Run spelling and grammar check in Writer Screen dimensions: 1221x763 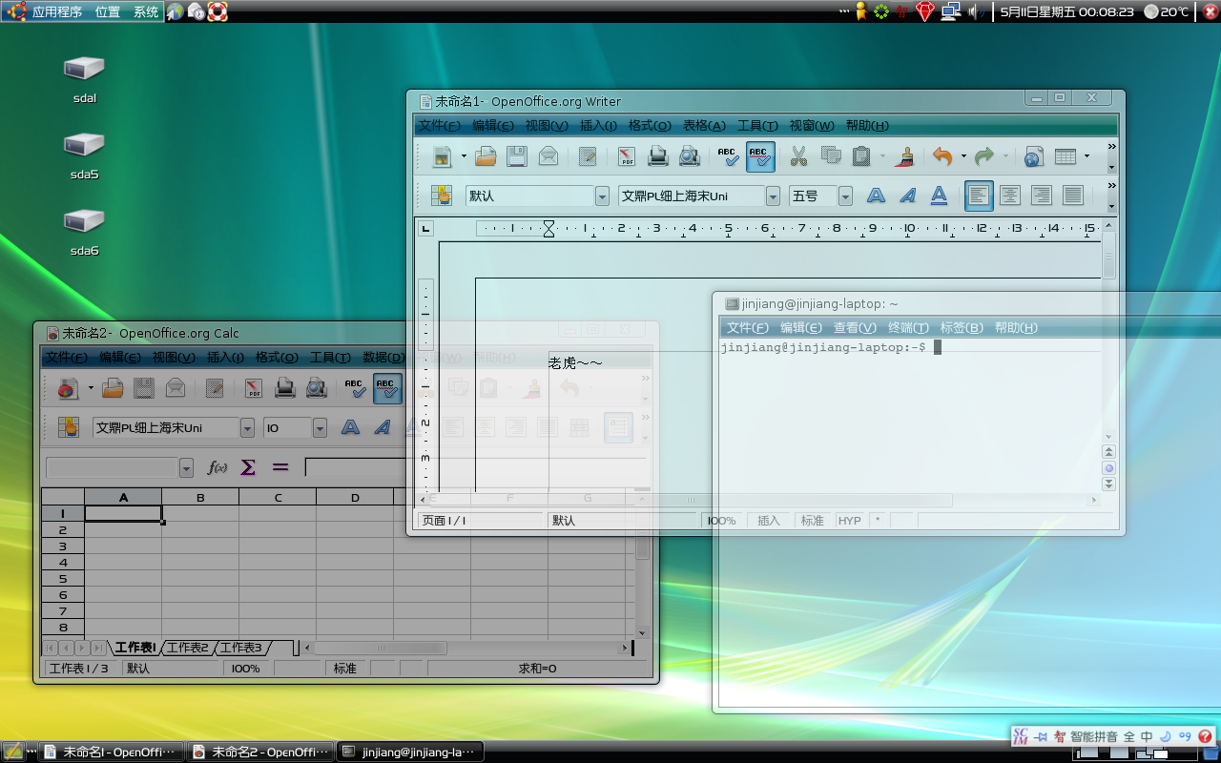pos(729,156)
